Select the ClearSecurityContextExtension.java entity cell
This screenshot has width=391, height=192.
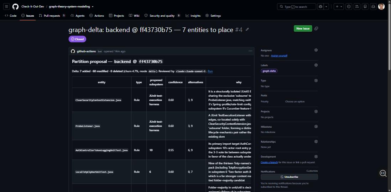point(102,100)
